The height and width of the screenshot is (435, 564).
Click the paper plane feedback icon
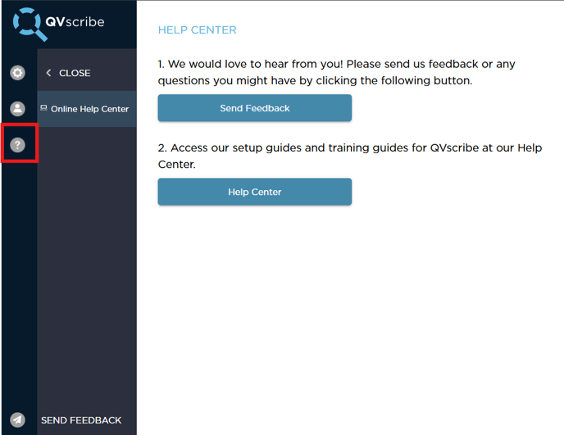(x=17, y=419)
